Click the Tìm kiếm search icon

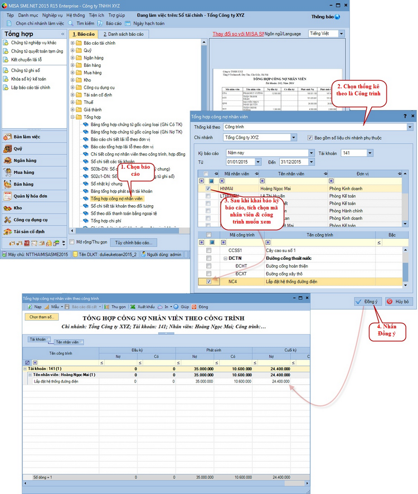[71, 23]
